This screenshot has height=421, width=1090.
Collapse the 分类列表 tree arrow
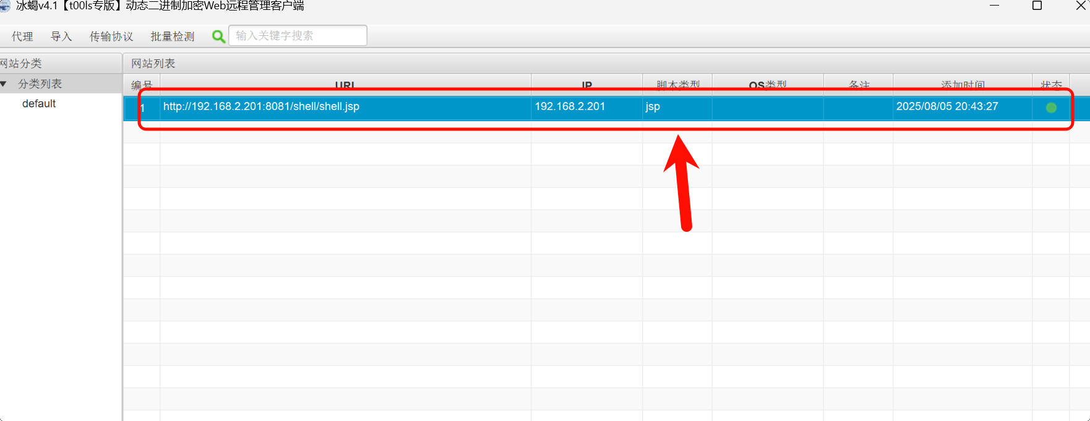click(4, 84)
